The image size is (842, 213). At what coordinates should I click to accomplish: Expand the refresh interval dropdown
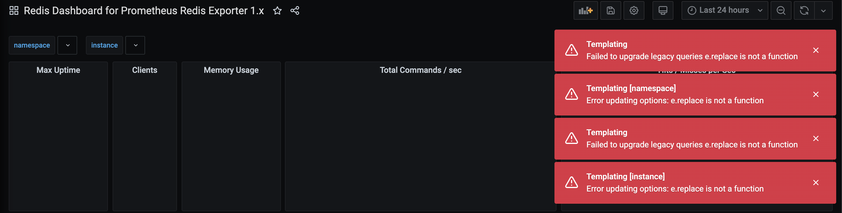pyautogui.click(x=823, y=10)
